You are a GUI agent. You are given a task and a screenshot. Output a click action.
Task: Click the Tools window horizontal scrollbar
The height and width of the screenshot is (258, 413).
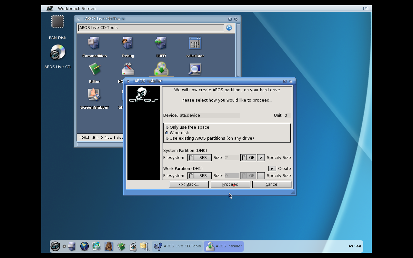[100, 144]
